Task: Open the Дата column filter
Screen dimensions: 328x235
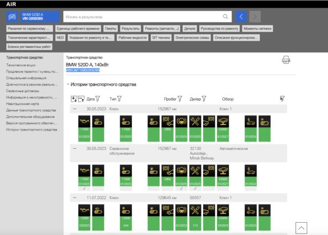Action: click(98, 98)
